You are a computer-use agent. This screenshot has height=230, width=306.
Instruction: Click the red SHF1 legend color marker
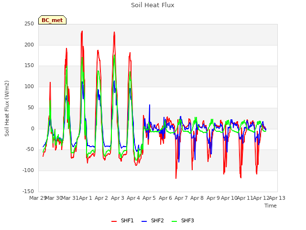pyautogui.click(x=114, y=221)
